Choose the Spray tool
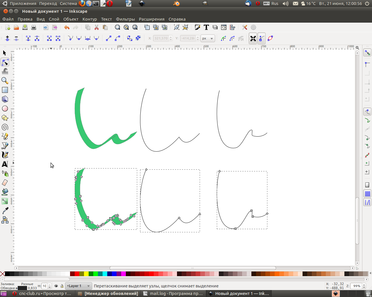This screenshot has width=372, height=297. coord(5,174)
